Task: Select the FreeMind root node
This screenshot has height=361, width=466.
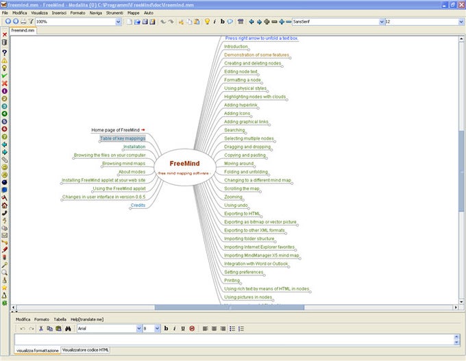Action: click(184, 167)
